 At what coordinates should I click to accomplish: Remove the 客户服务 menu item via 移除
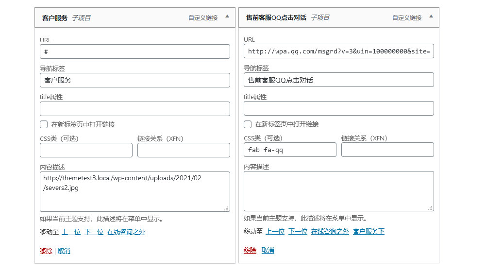tap(46, 251)
